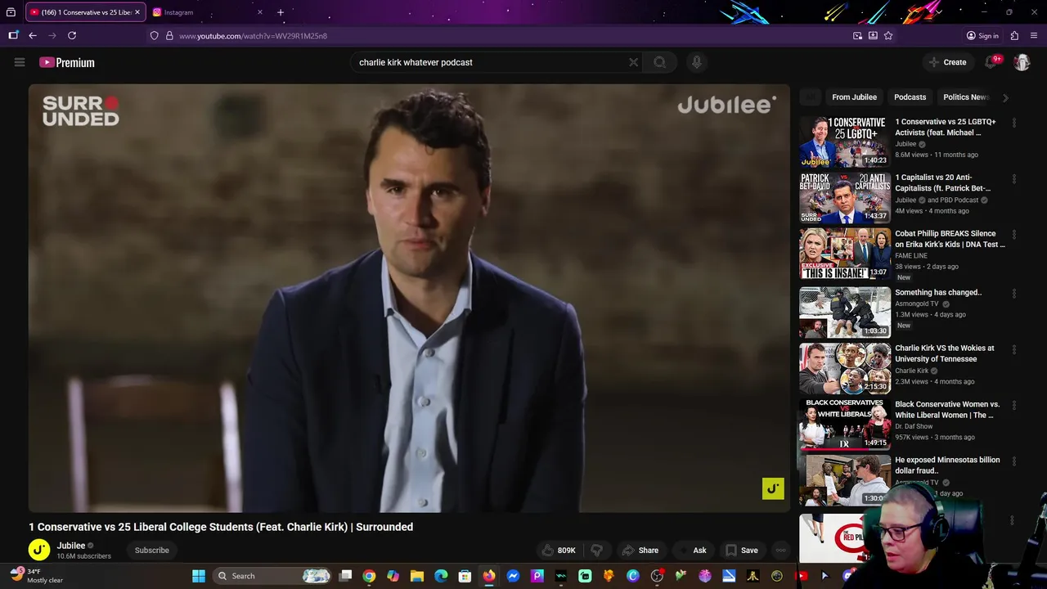
Task: Open options for 1 Conservative vs 25 LGBTQ+
Action: [x=1014, y=123]
